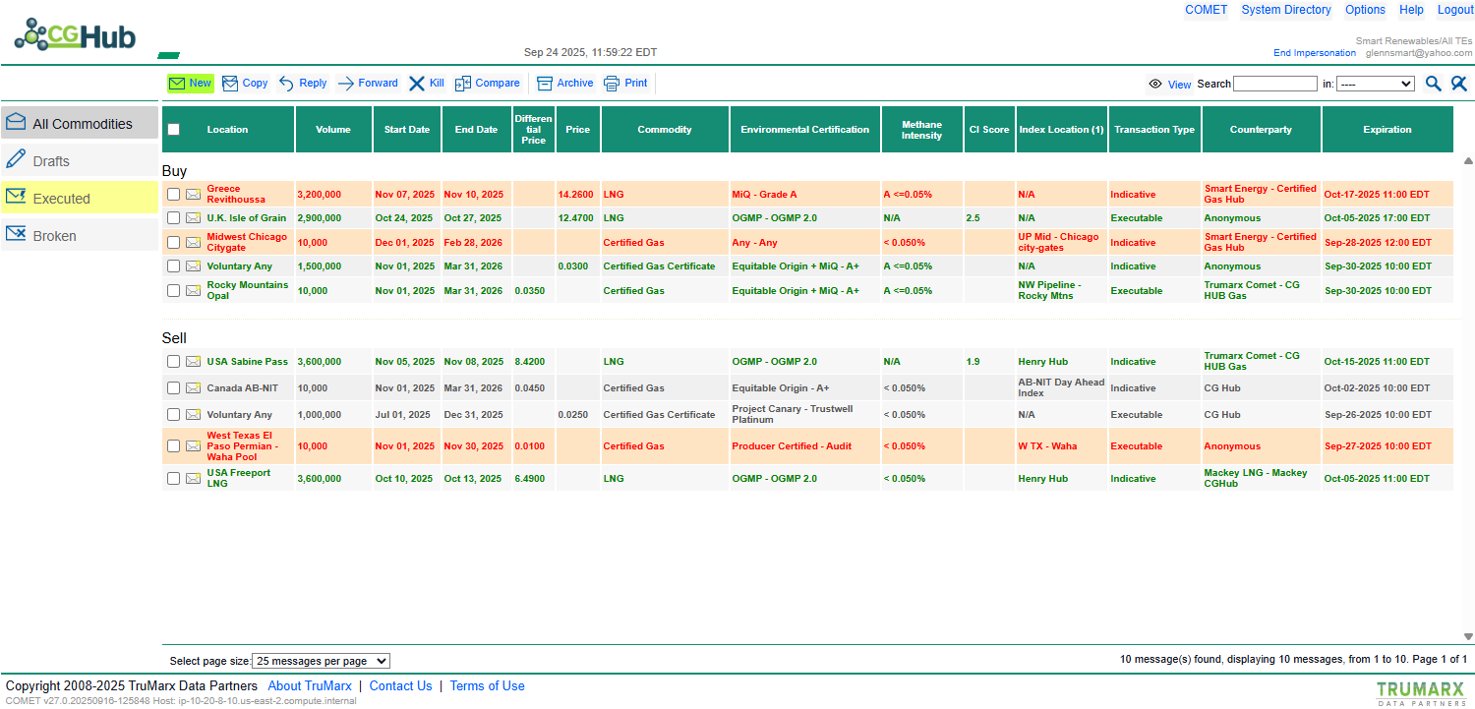1475x709 pixels.
Task: Click the price value 14.2600
Action: (x=576, y=195)
